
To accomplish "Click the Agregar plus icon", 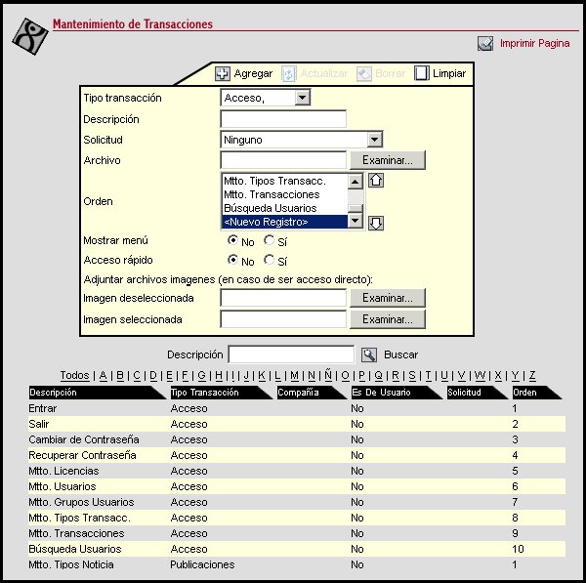I will (222, 73).
